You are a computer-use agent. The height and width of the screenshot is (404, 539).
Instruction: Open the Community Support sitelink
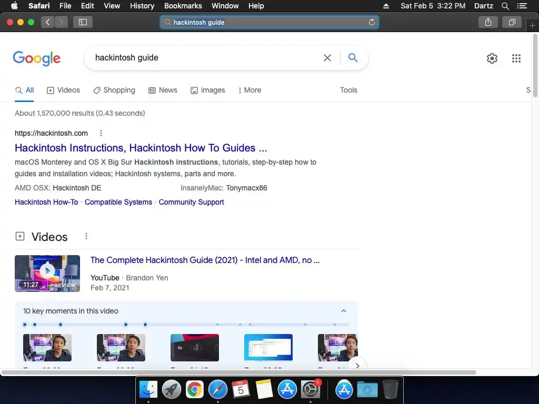pos(191,202)
